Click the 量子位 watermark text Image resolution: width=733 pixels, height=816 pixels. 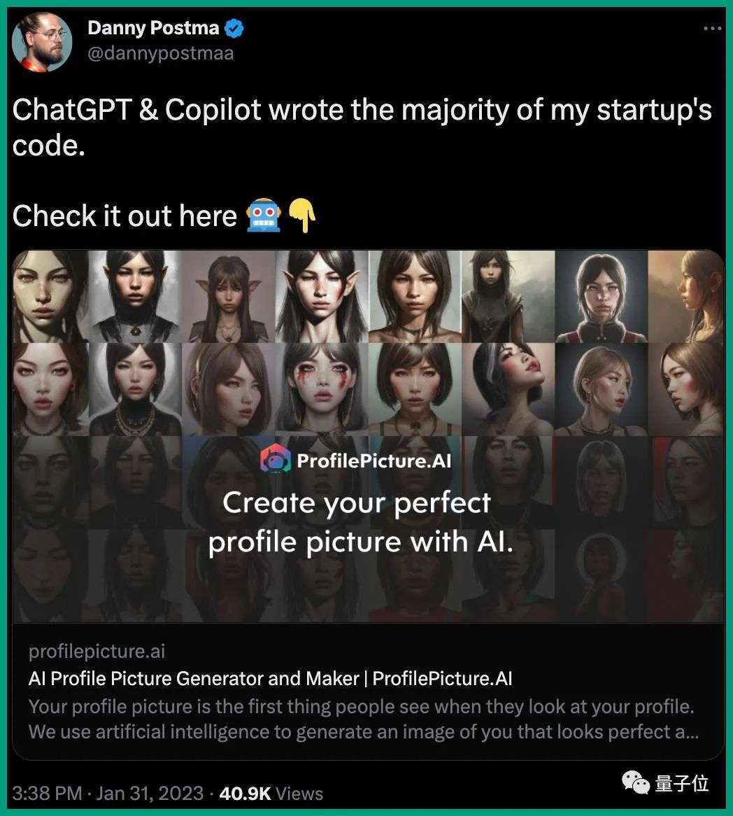pos(682,782)
